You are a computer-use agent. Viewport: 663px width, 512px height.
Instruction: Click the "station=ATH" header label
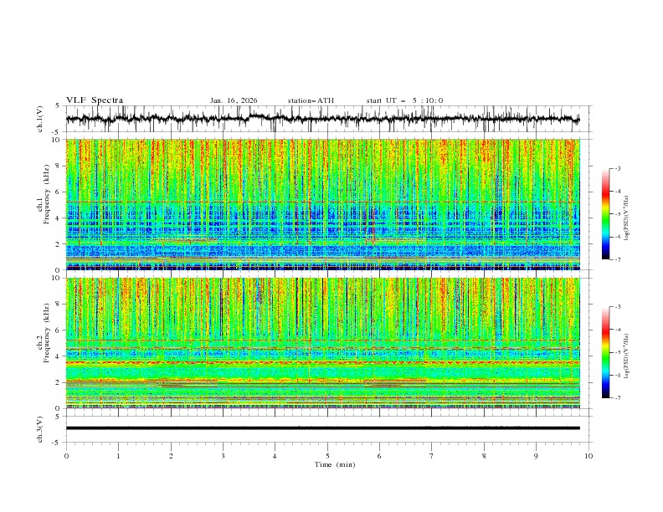(311, 100)
